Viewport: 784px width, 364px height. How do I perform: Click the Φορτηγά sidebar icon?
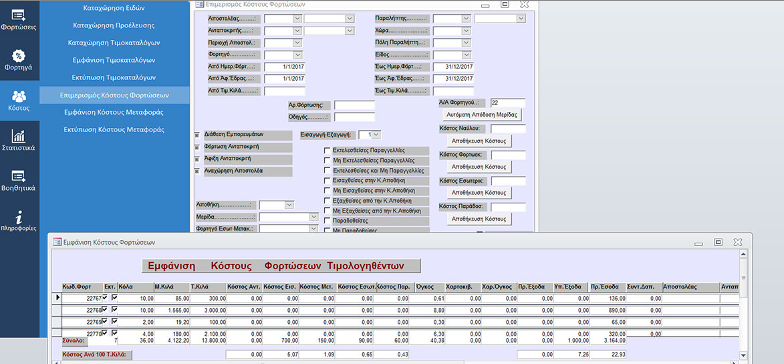tap(19, 59)
